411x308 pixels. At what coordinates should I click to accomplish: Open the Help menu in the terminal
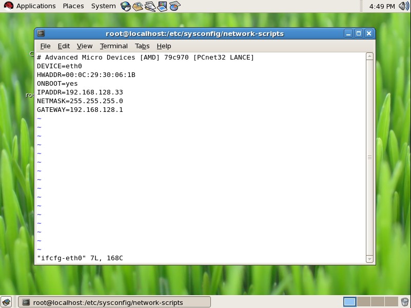pos(164,46)
